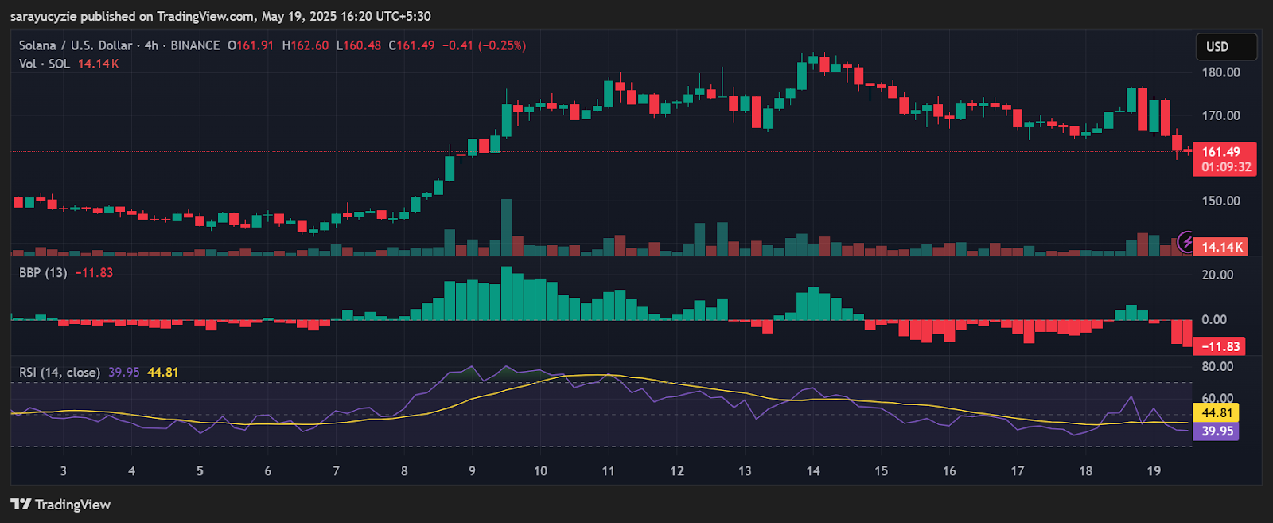Image resolution: width=1273 pixels, height=523 pixels.
Task: Click date 14 on the time axis
Action: pyautogui.click(x=812, y=471)
